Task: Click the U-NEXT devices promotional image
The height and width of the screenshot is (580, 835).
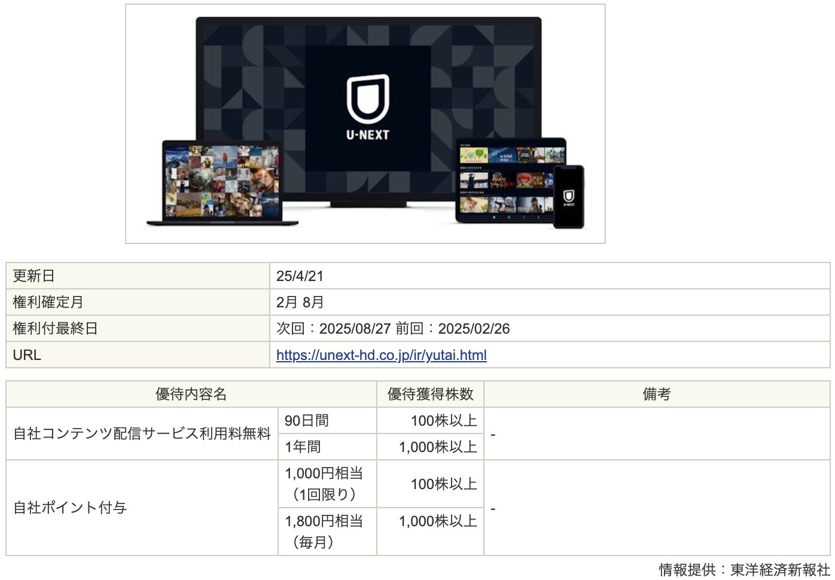Action: pyautogui.click(x=365, y=124)
